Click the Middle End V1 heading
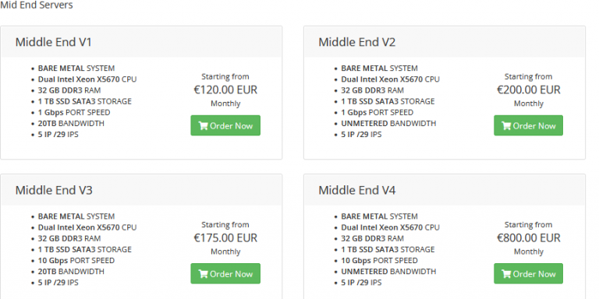599x299 pixels. [x=54, y=42]
